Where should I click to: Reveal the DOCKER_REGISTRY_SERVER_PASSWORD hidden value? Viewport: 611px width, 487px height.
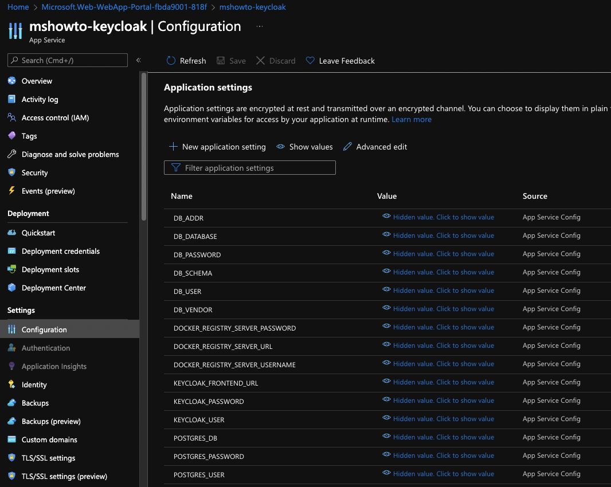pos(438,327)
